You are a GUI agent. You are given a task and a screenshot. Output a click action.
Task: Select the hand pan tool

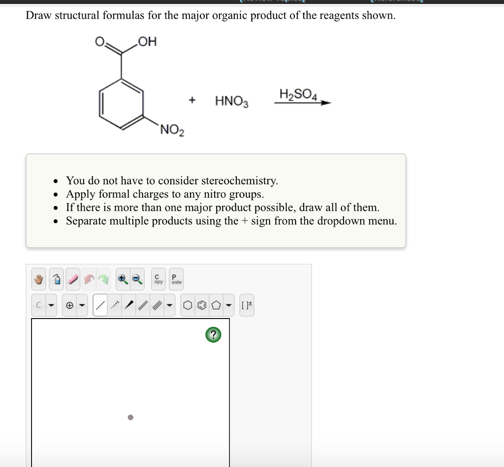[38, 279]
